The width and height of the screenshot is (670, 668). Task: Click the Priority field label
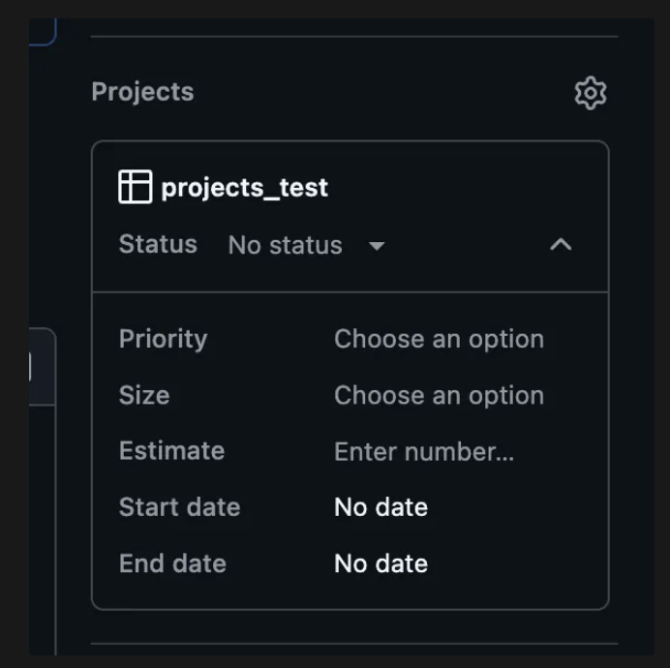pyautogui.click(x=163, y=339)
